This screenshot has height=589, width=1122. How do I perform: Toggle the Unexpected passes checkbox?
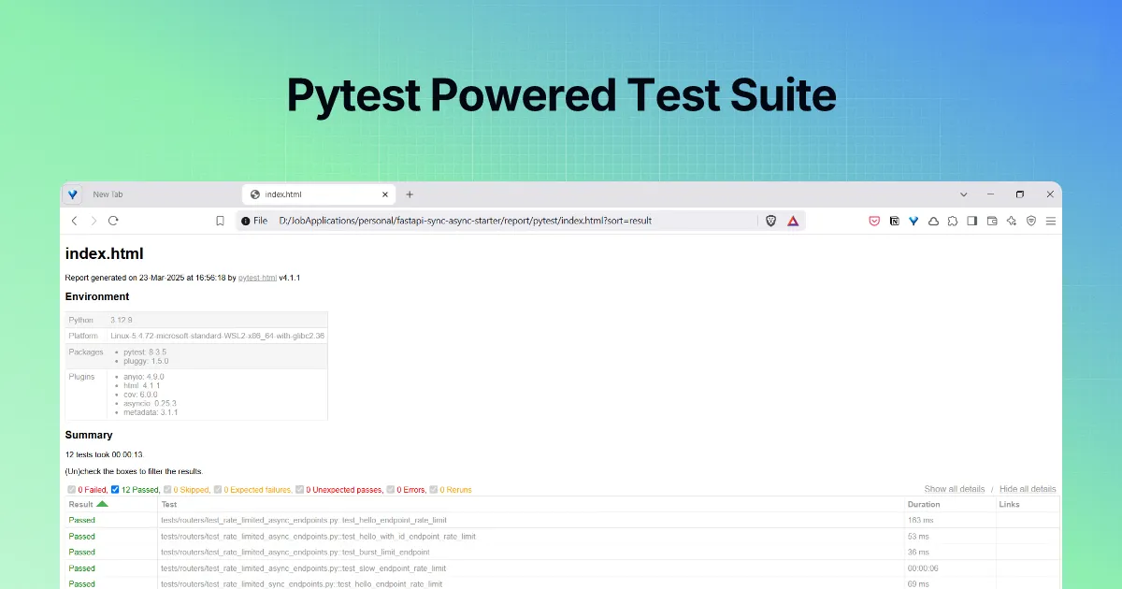(x=300, y=489)
